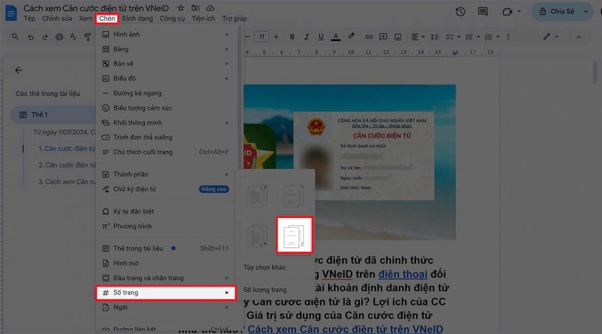The height and width of the screenshot is (334, 602).
Task: Open the Tiện ích menu
Action: [204, 18]
